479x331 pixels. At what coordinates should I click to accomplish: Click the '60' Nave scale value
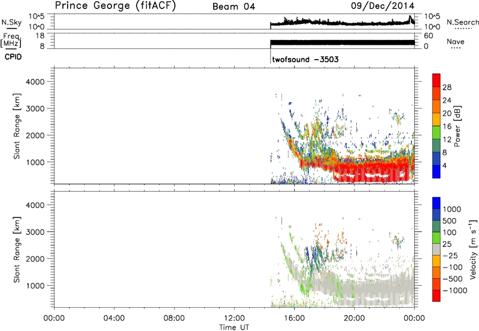pos(428,36)
